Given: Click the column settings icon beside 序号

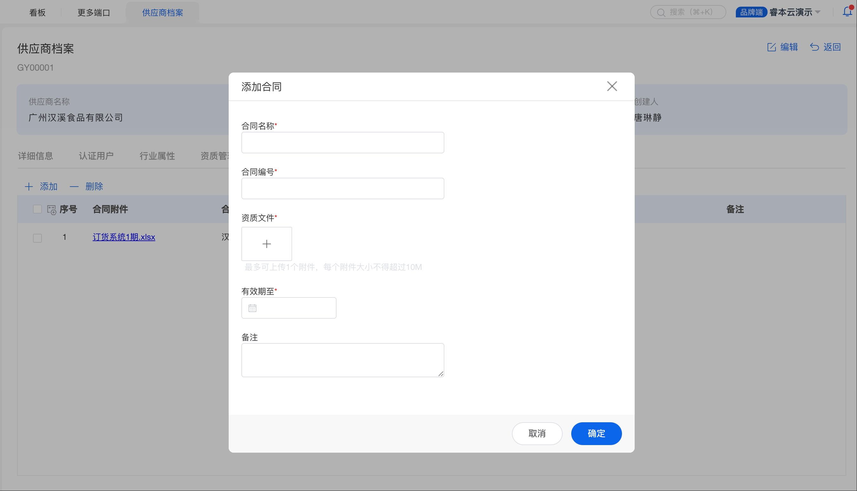Looking at the screenshot, I should pyautogui.click(x=52, y=210).
